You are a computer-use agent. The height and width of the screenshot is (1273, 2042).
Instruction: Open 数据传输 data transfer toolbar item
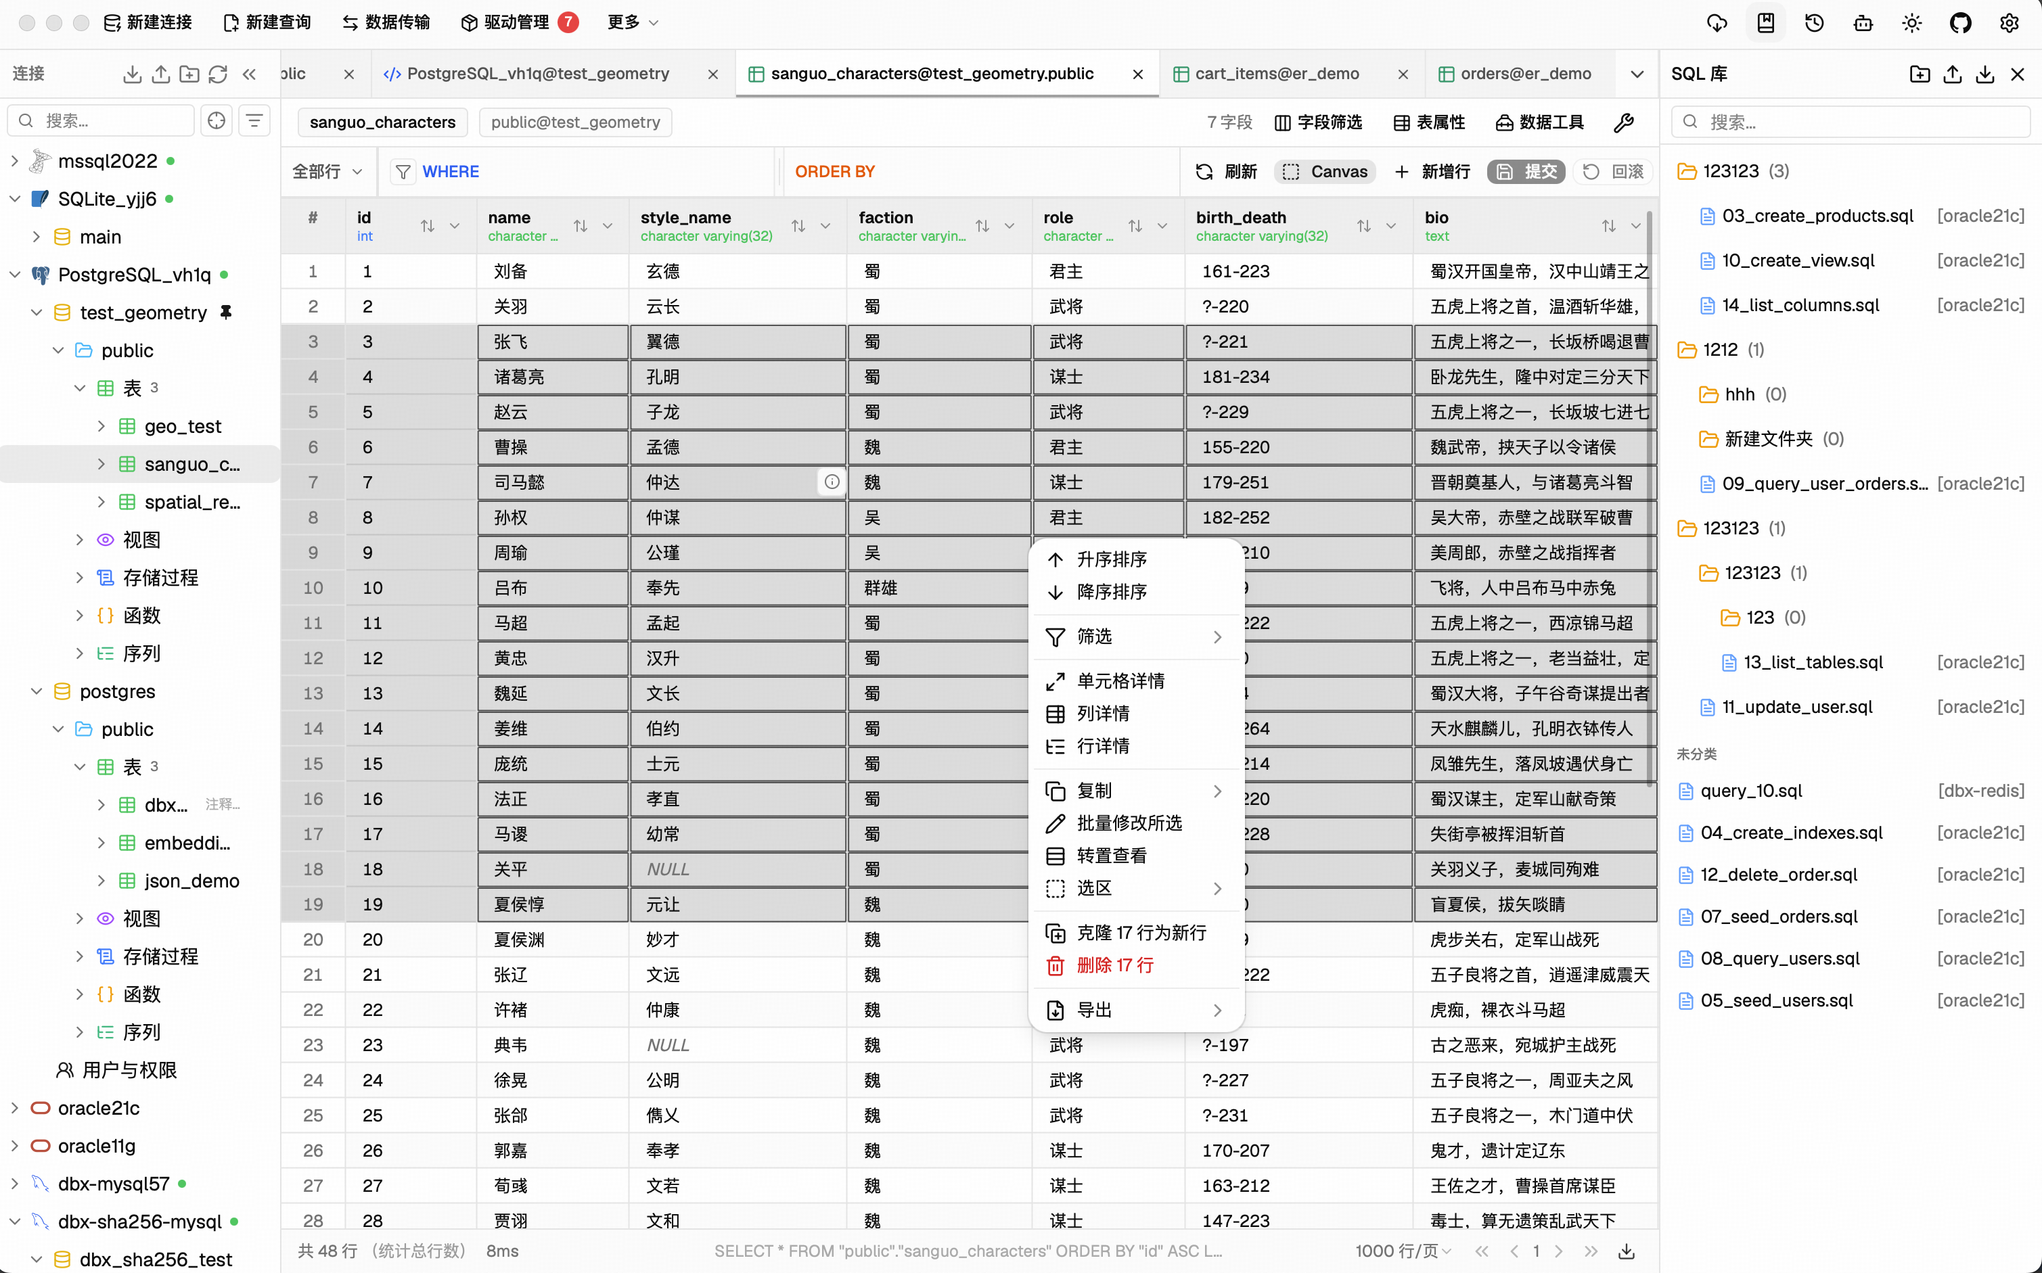(x=386, y=22)
